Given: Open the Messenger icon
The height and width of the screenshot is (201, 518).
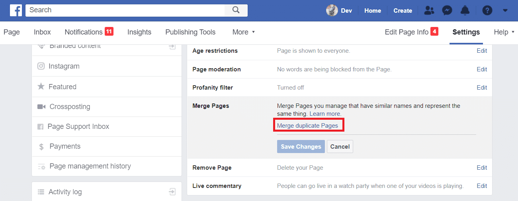Looking at the screenshot, I should tap(447, 11).
